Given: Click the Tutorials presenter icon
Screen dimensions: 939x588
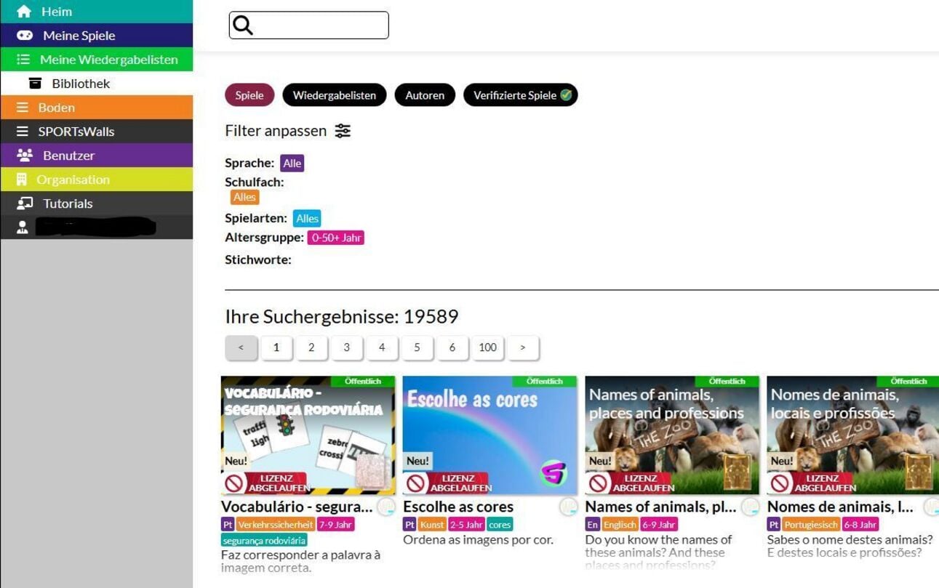Looking at the screenshot, I should click(x=25, y=204).
